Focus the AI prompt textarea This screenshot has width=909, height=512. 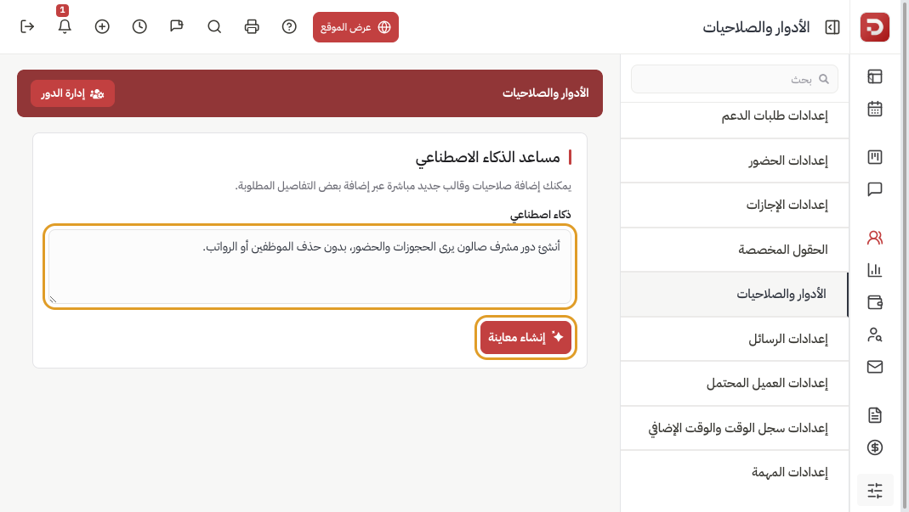point(310,267)
